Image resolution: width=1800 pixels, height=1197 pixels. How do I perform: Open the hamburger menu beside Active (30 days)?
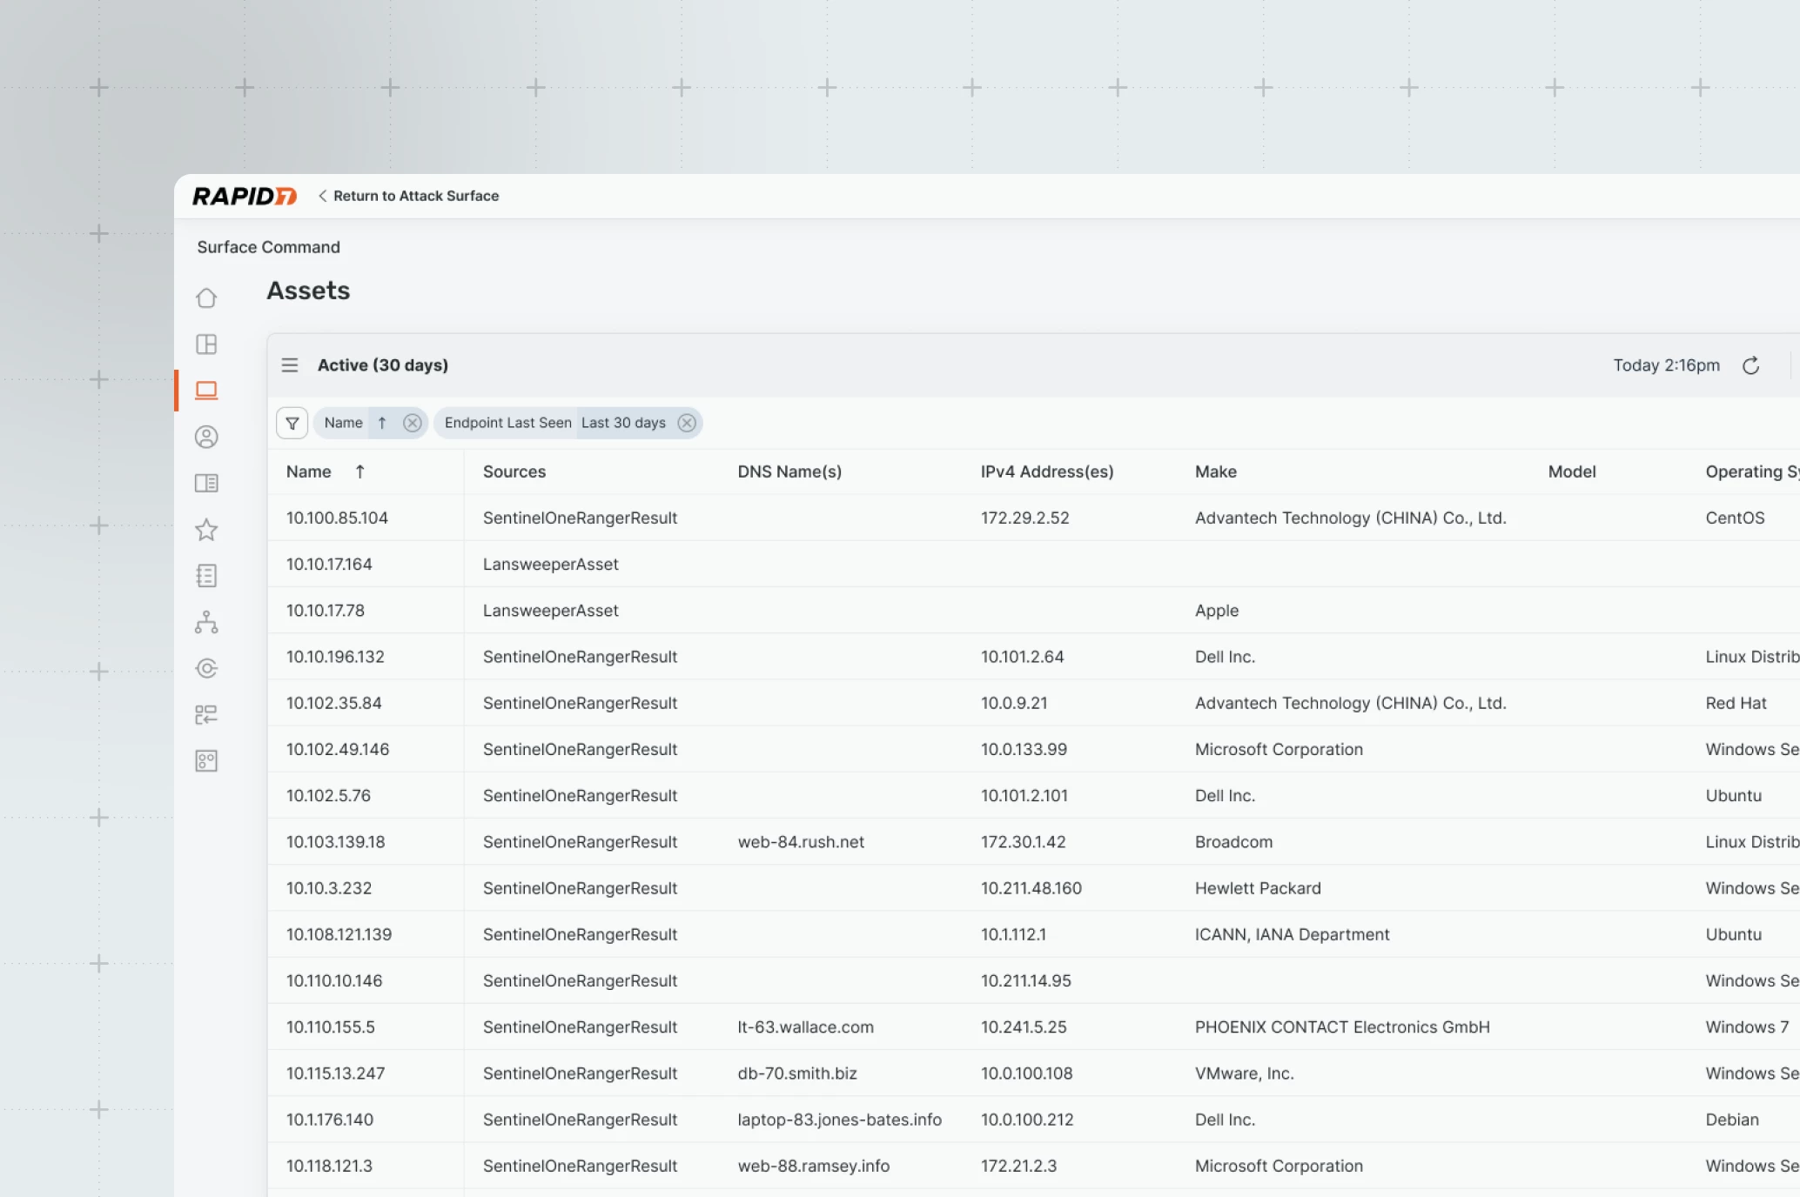pyautogui.click(x=290, y=365)
